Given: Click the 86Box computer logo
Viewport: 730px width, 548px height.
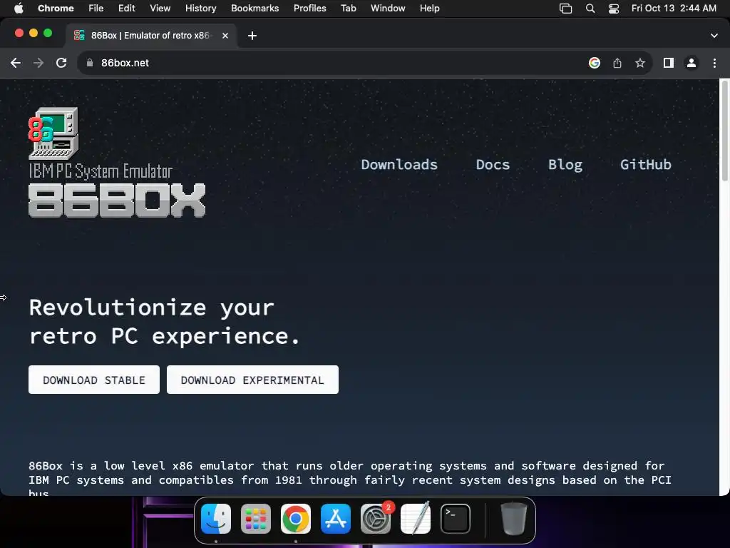Looking at the screenshot, I should click(53, 133).
